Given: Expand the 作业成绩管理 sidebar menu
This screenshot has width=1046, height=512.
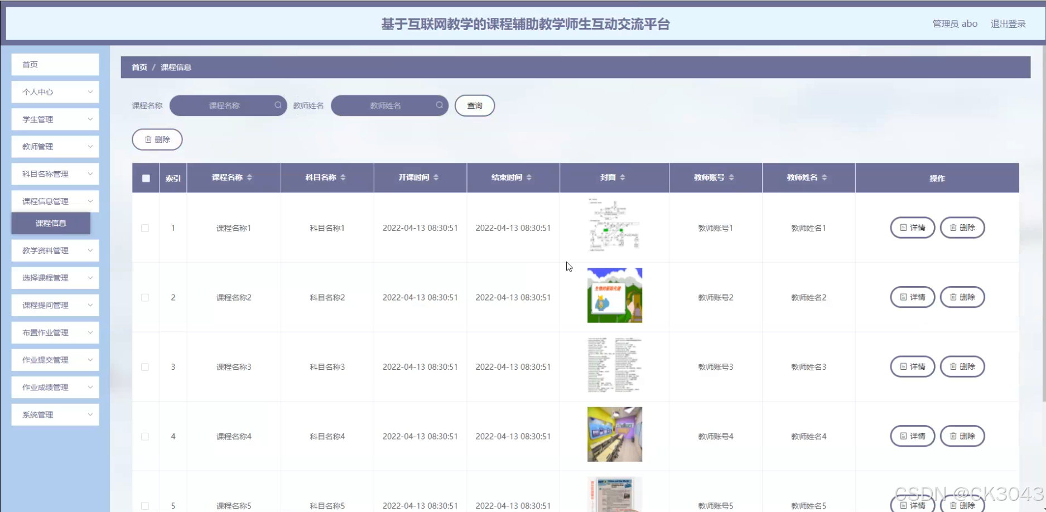Looking at the screenshot, I should click(x=55, y=387).
